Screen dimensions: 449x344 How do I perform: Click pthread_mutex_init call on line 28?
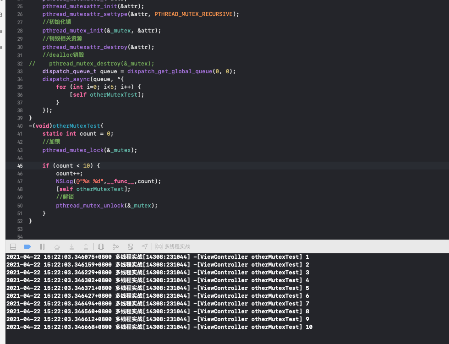pos(73,31)
